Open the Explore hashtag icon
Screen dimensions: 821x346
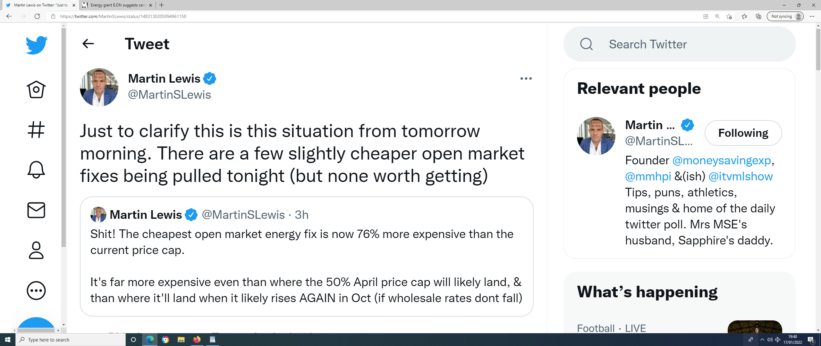pos(36,130)
